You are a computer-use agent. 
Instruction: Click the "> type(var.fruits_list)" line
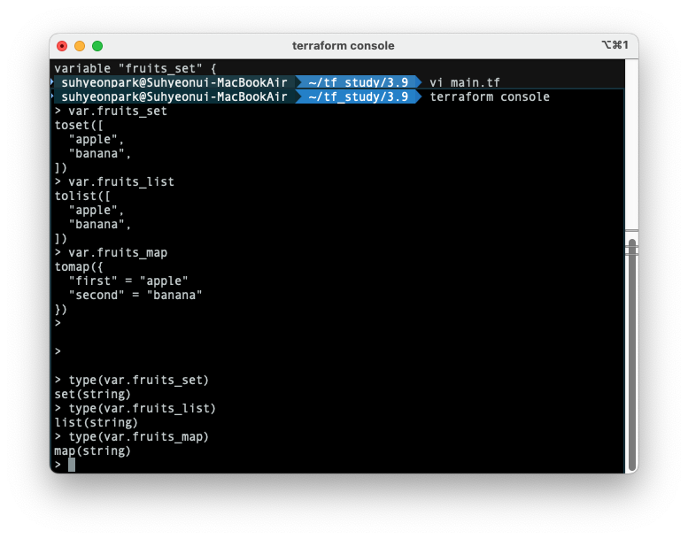pos(135,409)
